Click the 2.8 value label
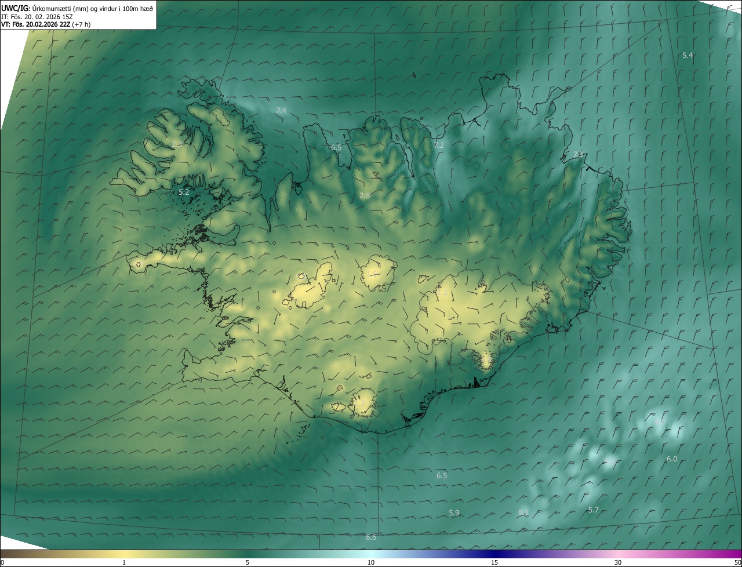 click(365, 196)
